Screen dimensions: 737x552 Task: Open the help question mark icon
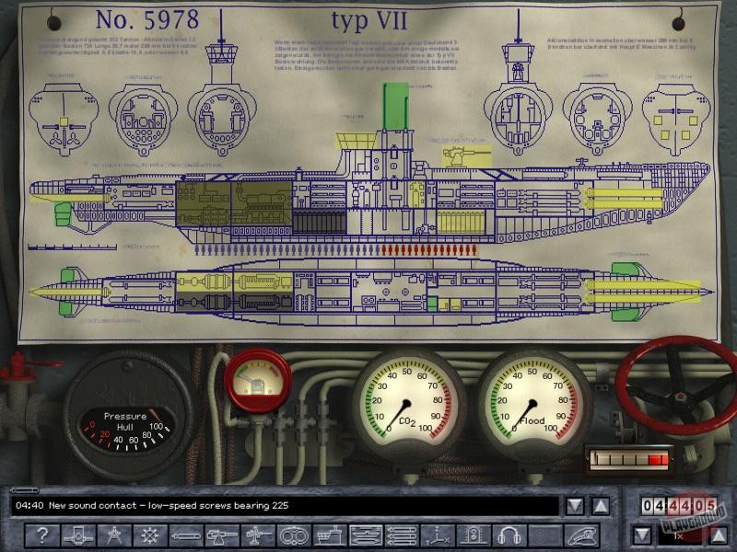coord(42,535)
